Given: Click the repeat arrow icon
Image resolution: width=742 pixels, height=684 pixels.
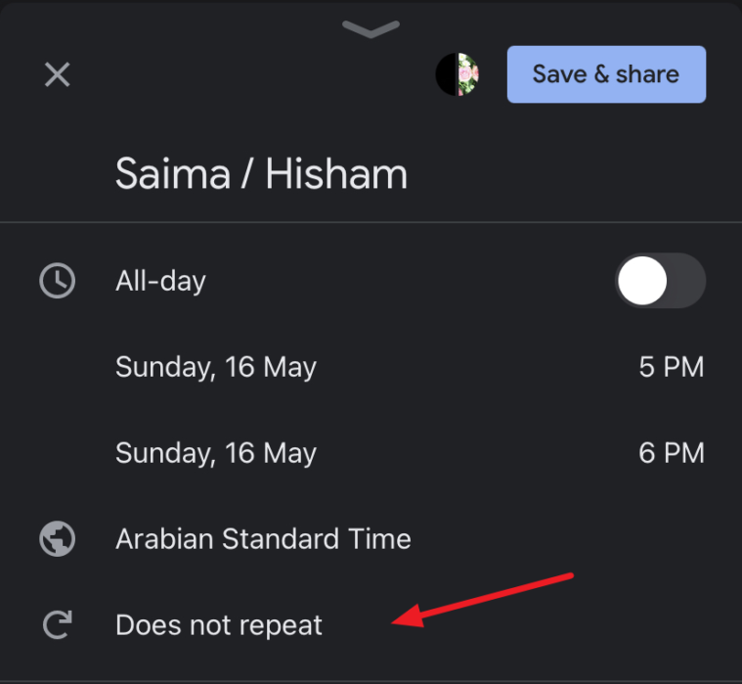Looking at the screenshot, I should 58,624.
